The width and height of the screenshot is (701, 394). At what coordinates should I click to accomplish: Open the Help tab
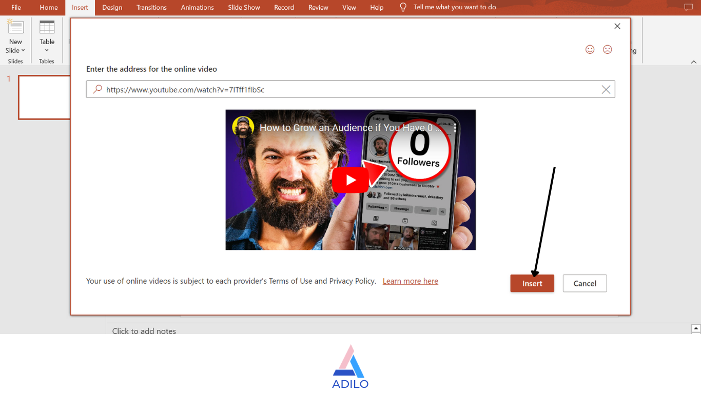(x=377, y=7)
